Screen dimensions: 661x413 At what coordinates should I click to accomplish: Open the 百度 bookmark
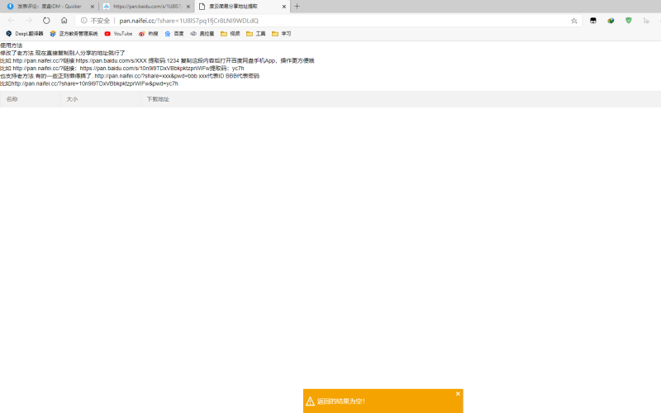[x=174, y=34]
